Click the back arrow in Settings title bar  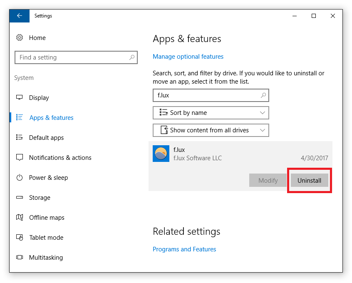click(x=20, y=16)
